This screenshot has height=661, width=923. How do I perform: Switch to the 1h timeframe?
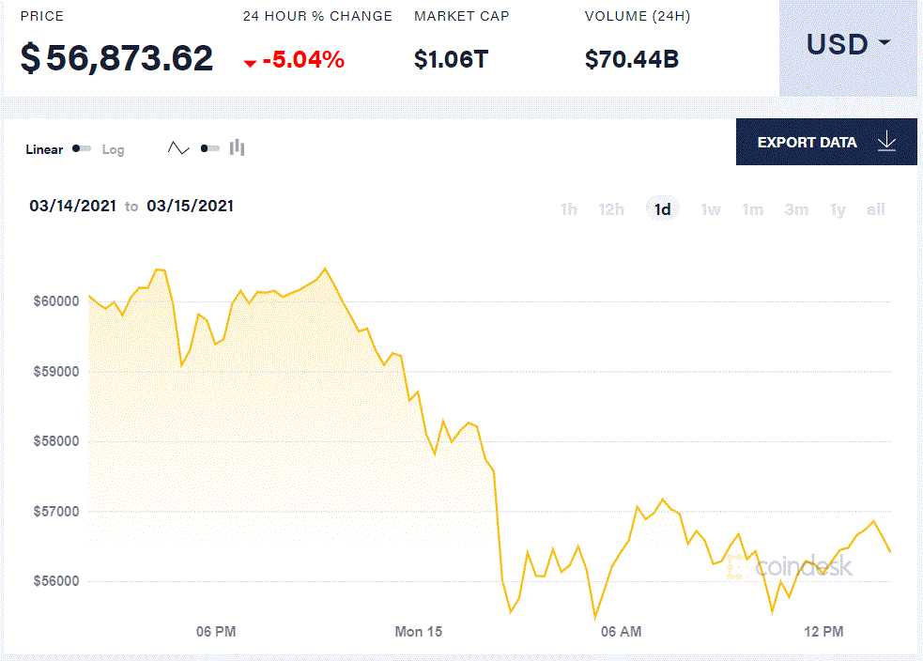tap(568, 209)
